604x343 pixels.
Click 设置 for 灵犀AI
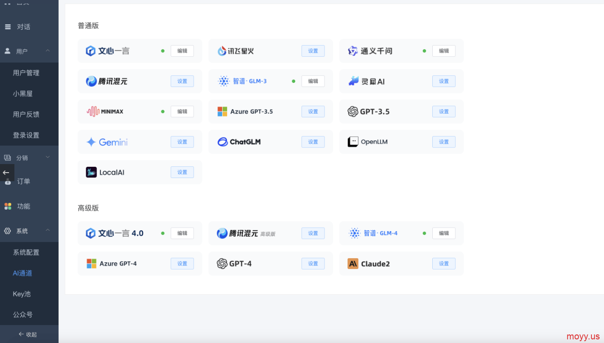[x=444, y=81]
